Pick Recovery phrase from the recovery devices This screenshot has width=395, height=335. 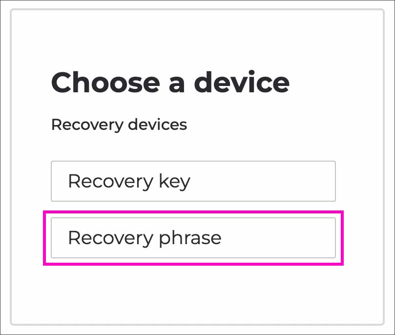(x=193, y=238)
